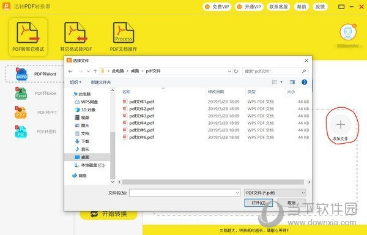Open the 反馈 menu item
367x235 pixels.
pos(320,7)
